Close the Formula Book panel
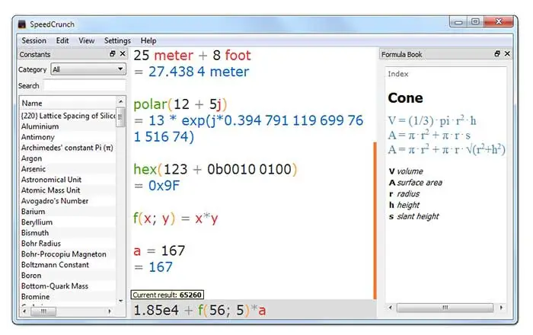This screenshot has width=533, height=335. tap(508, 54)
